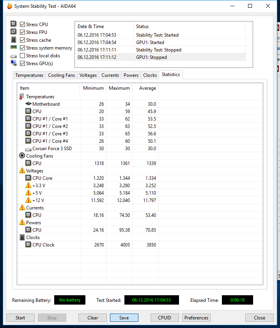
Task: Click the percent icon beside Stress FPU
Action: (x=14, y=32)
